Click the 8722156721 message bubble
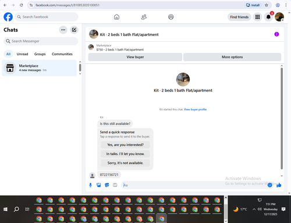Image resolution: width=291 pixels, height=223 pixels. (x=109, y=175)
